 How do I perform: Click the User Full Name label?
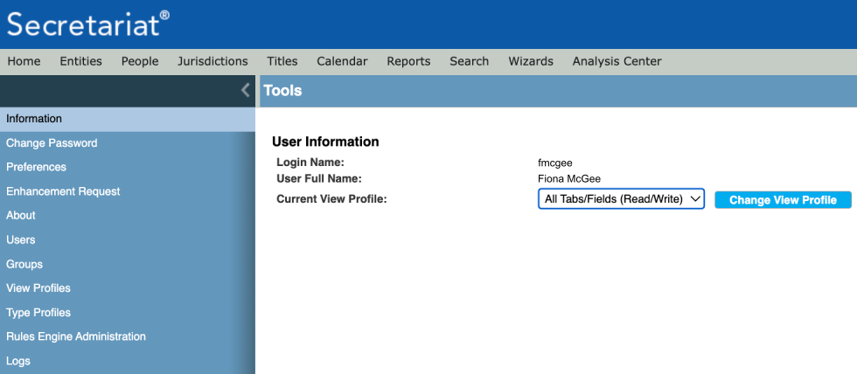pyautogui.click(x=319, y=179)
